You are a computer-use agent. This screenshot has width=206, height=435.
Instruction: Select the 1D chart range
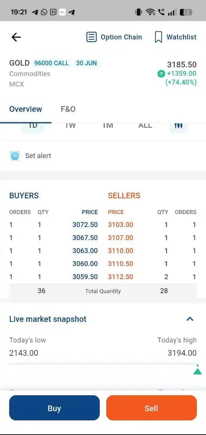tap(33, 125)
